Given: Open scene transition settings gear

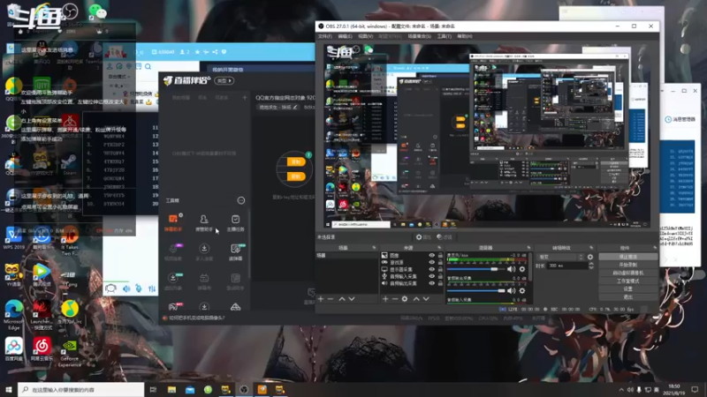Looking at the screenshot, I should pyautogui.click(x=590, y=257).
